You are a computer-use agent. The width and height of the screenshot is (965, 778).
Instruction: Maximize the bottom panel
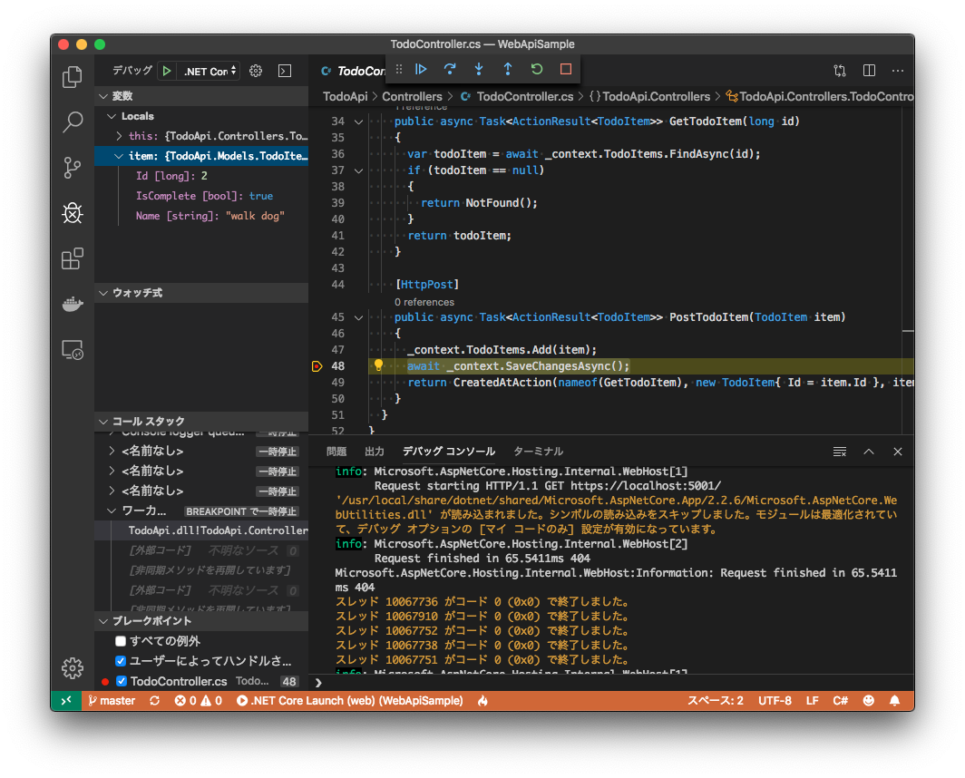coord(869,452)
